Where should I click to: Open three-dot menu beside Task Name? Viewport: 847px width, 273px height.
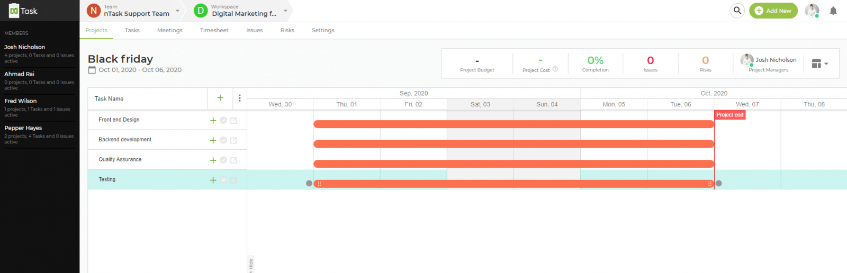239,98
